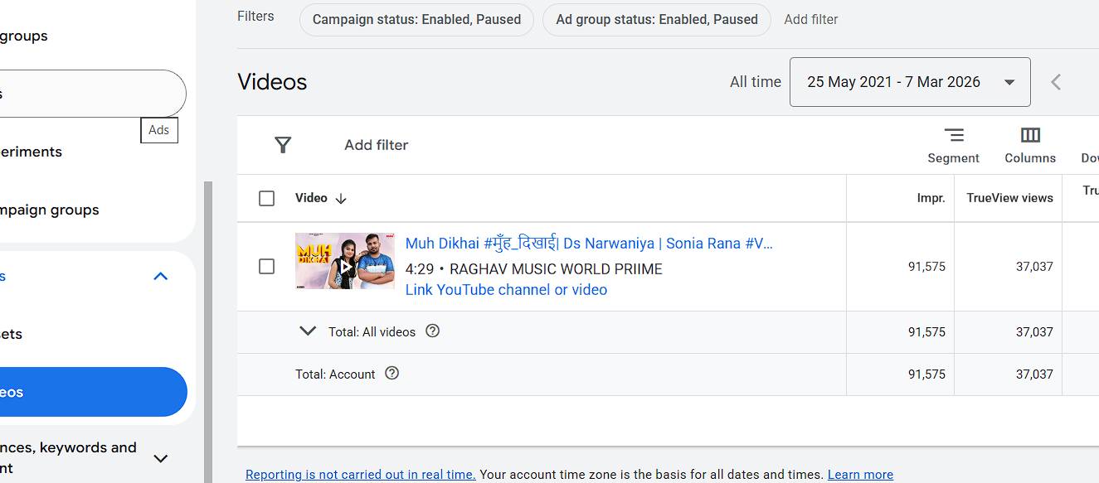Click help icon beside Total: All videos
The width and height of the screenshot is (1099, 483).
pos(432,331)
